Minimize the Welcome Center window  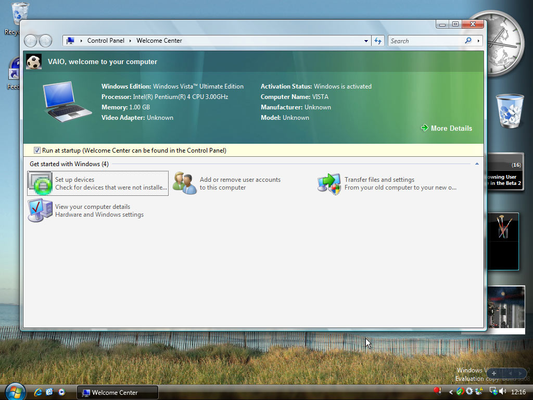pyautogui.click(x=442, y=24)
